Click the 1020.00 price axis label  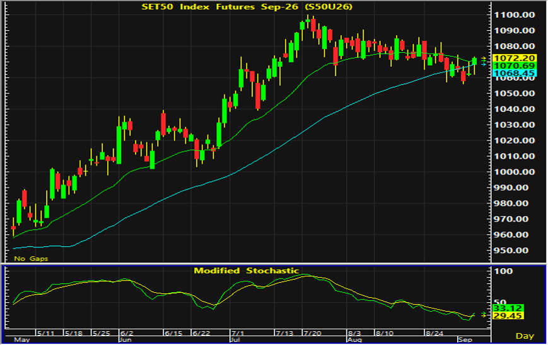(514, 140)
